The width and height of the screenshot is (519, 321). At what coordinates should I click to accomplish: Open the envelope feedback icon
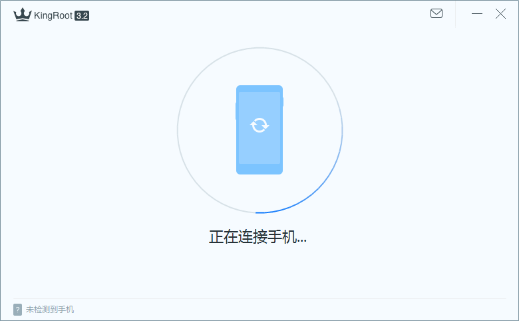pyautogui.click(x=436, y=13)
